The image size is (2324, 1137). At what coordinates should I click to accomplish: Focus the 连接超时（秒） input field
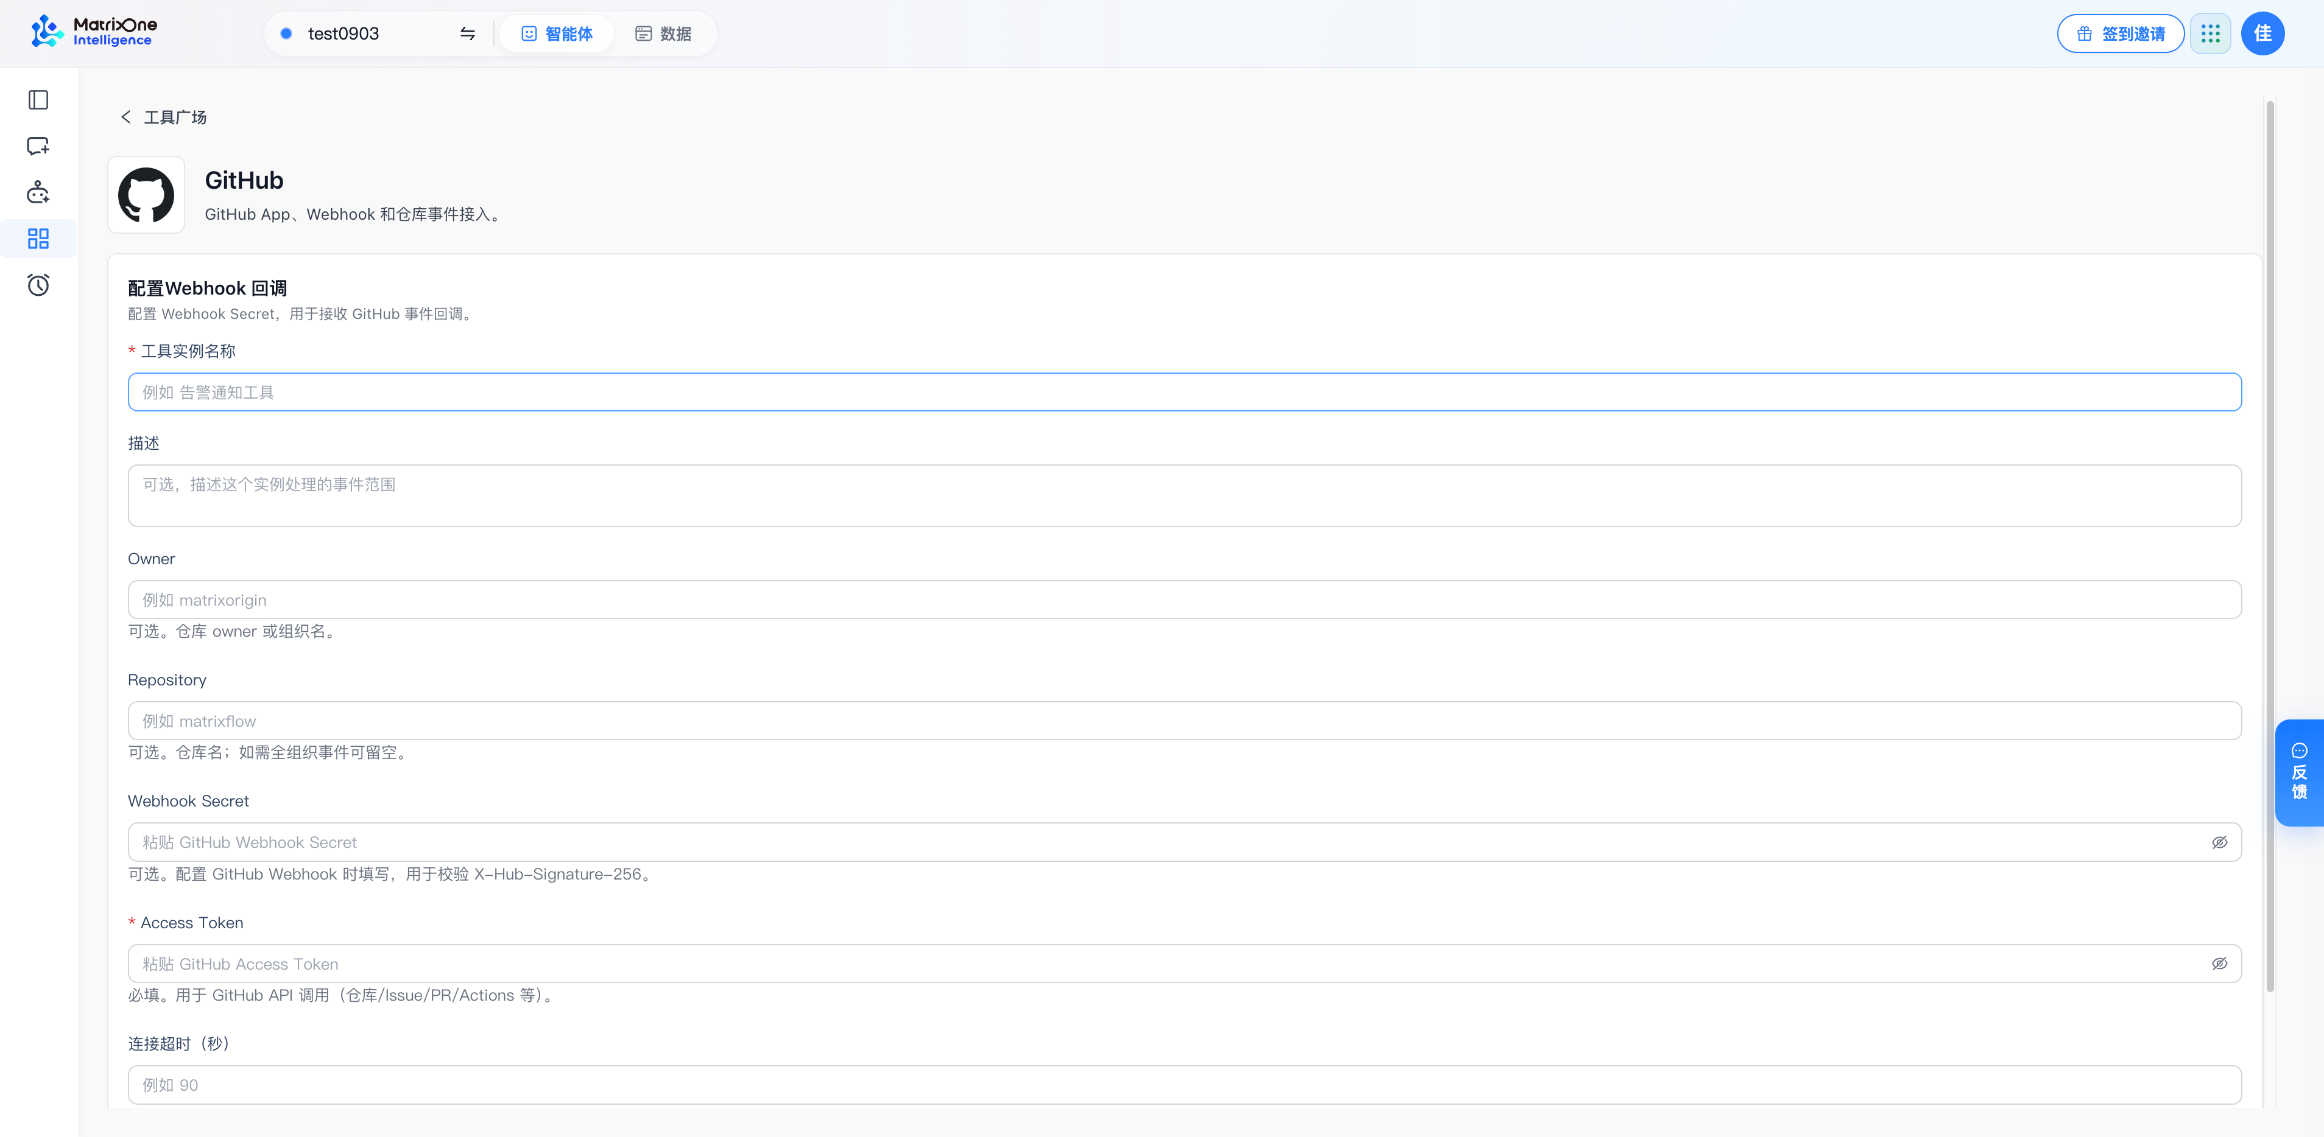[x=1185, y=1085]
